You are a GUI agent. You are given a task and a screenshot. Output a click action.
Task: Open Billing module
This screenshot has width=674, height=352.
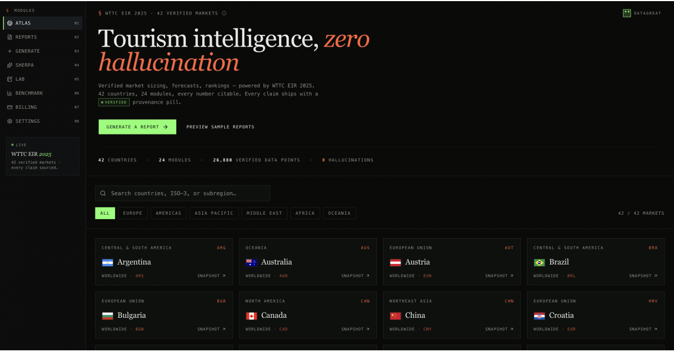coord(43,107)
